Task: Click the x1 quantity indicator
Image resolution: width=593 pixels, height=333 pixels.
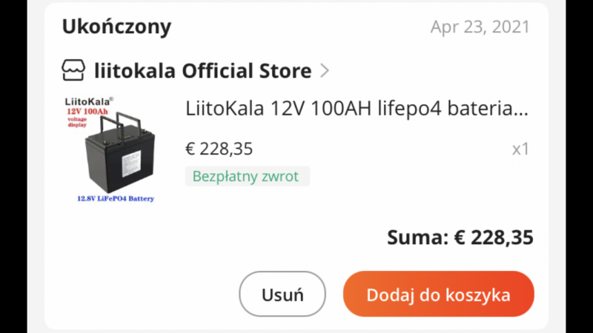Action: (x=520, y=149)
